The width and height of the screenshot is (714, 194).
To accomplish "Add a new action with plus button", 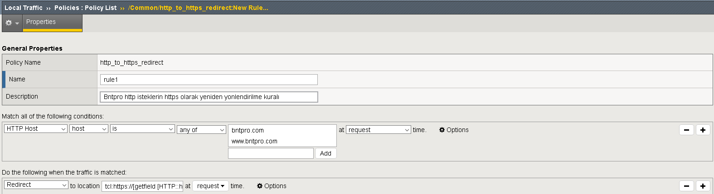I will click(703, 186).
